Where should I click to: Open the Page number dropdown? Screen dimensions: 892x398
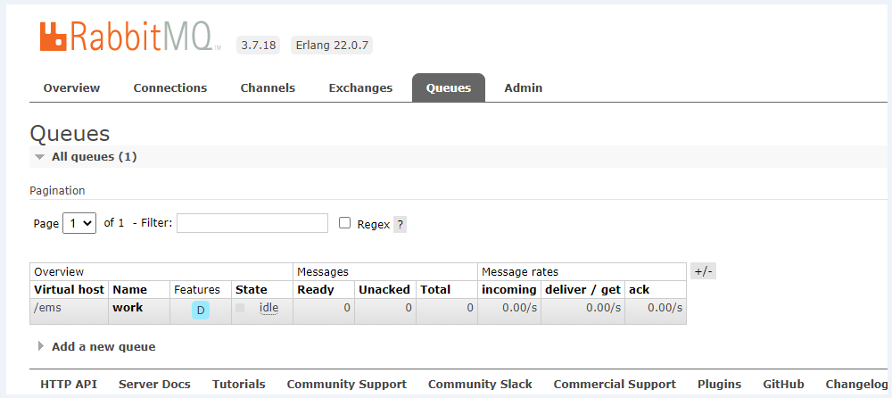tap(79, 223)
